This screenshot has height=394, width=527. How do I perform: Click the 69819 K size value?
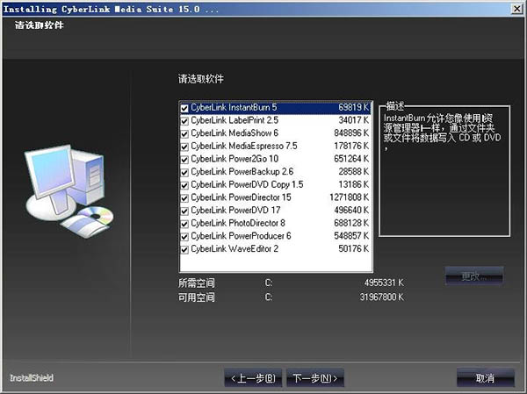pyautogui.click(x=354, y=107)
